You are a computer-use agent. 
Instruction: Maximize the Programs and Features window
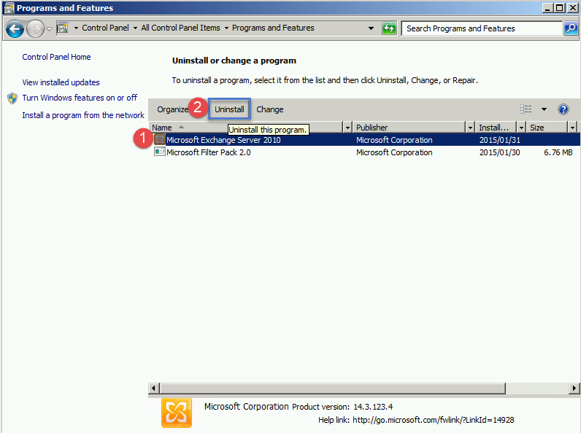(x=561, y=8)
